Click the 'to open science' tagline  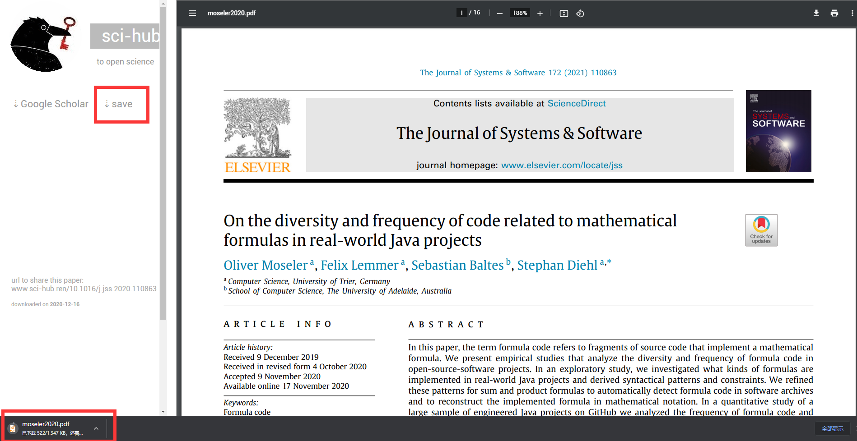(125, 62)
